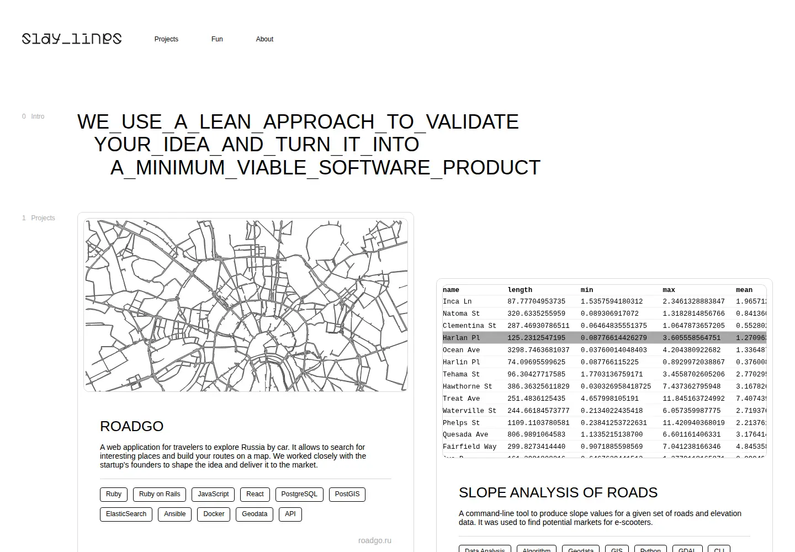Select the Ansible tag
Screen dimensions: 795x552
pos(174,514)
